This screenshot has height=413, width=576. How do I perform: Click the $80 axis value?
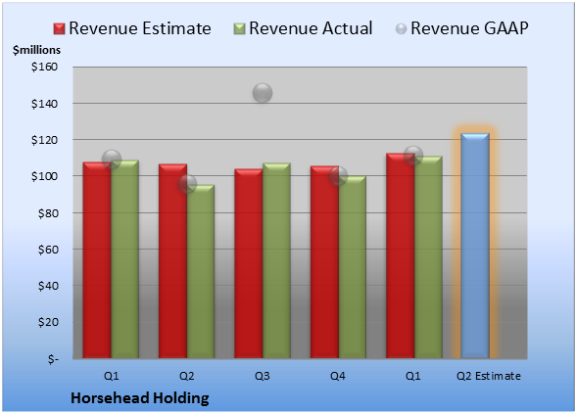point(48,213)
